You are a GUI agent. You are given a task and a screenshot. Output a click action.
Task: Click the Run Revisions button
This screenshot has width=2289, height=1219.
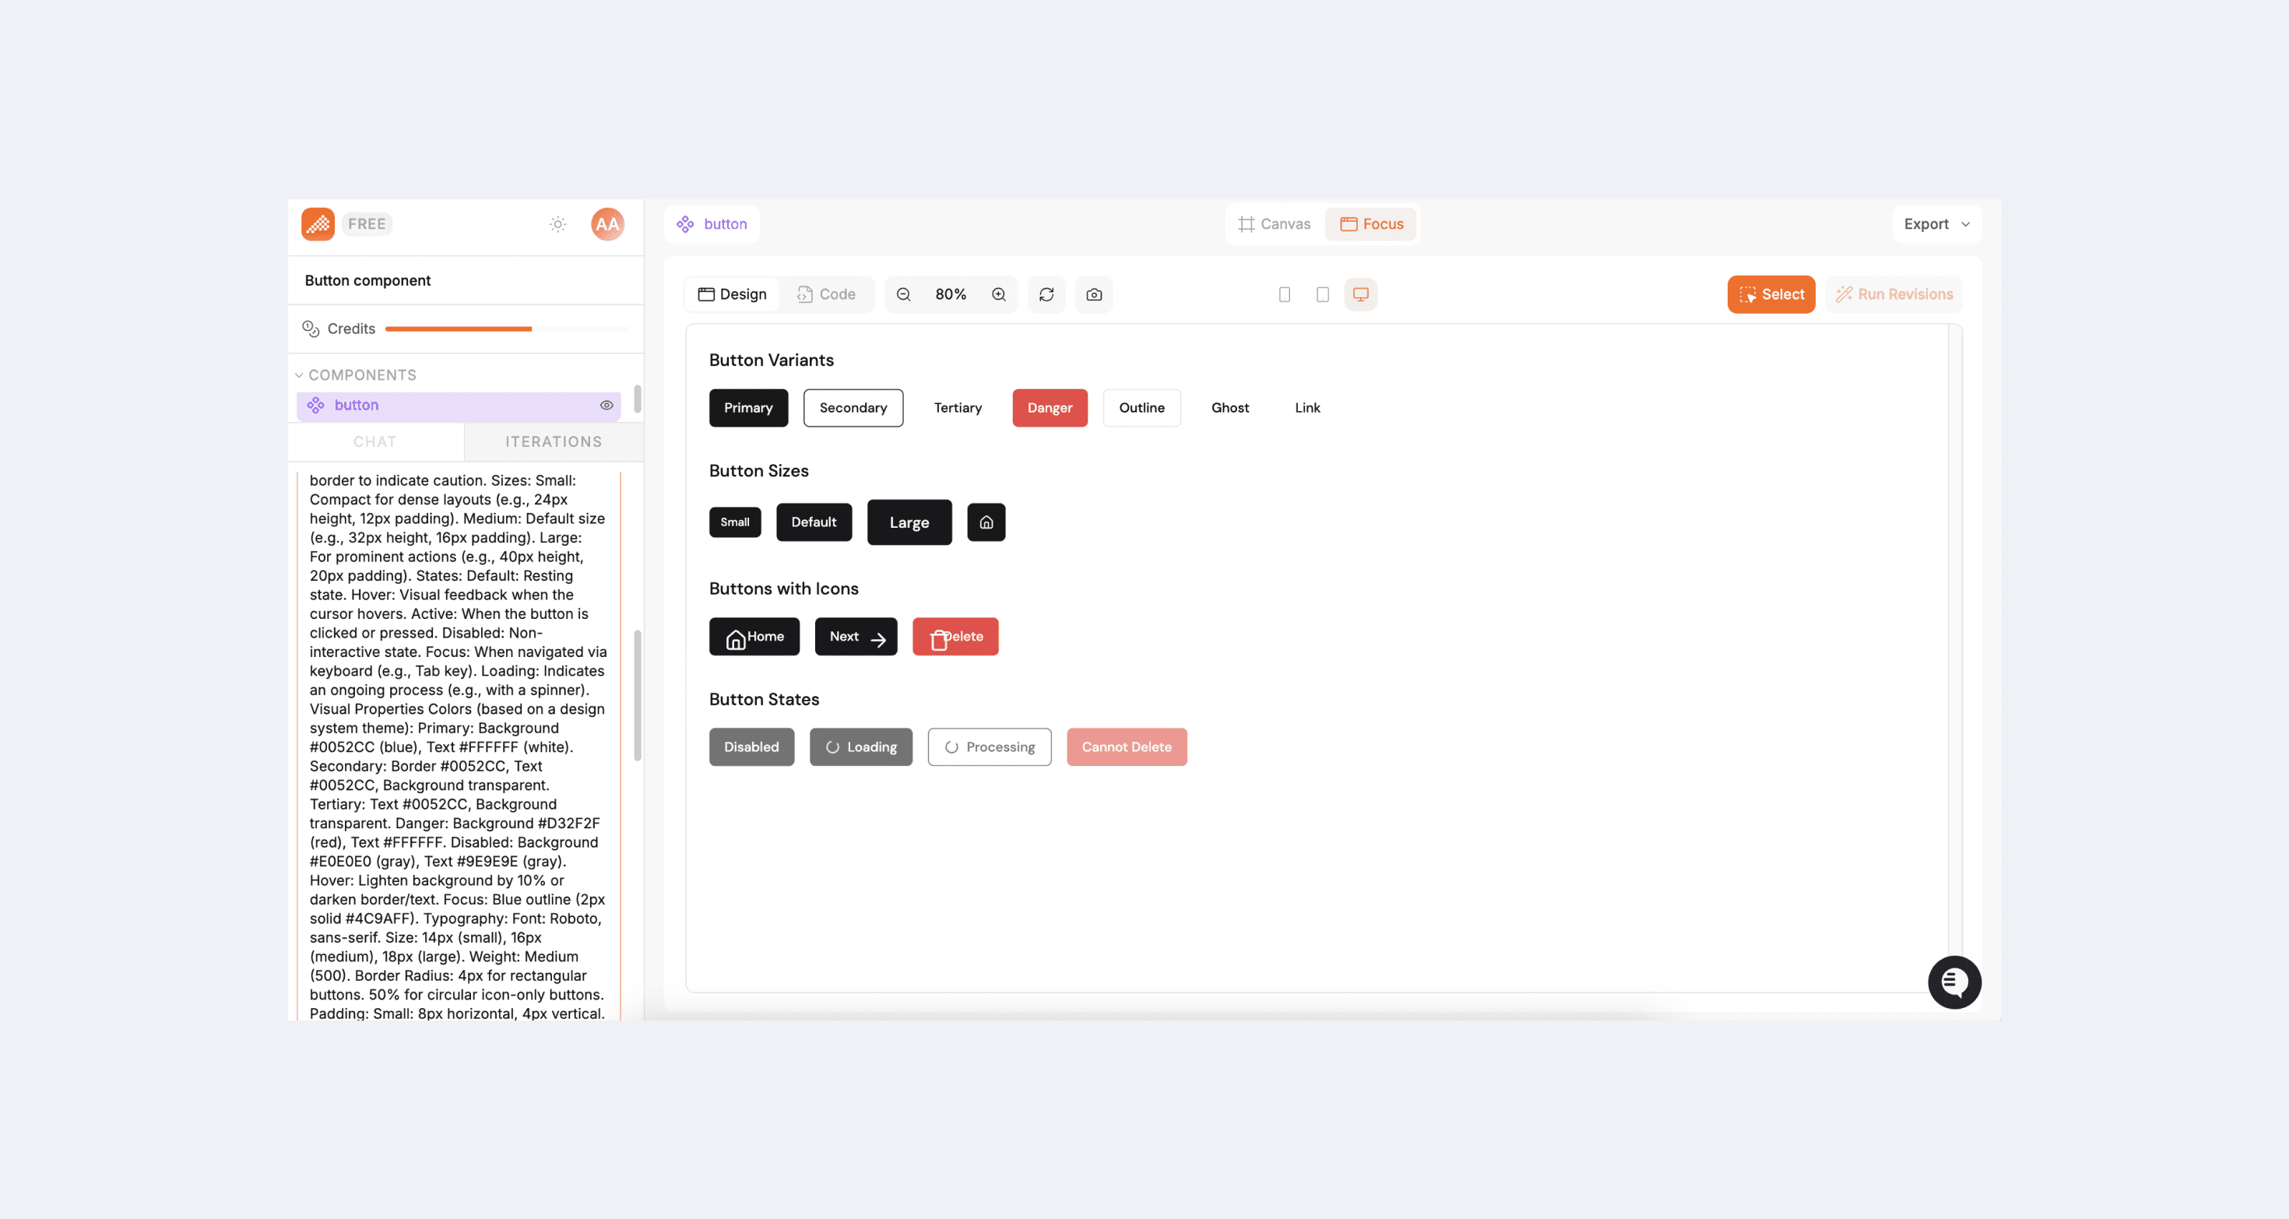click(x=1893, y=294)
